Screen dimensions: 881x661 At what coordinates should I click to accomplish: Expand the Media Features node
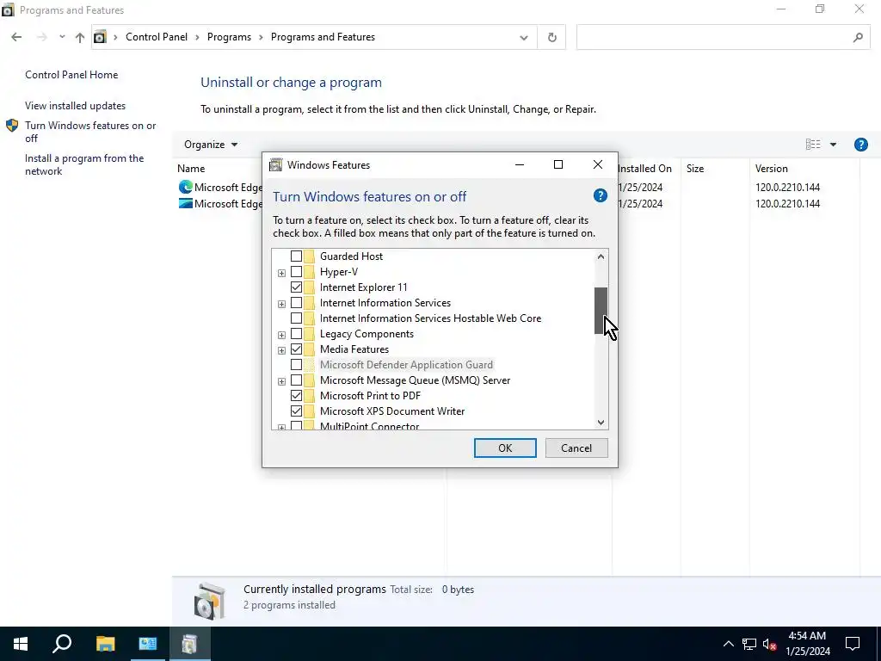pos(281,351)
